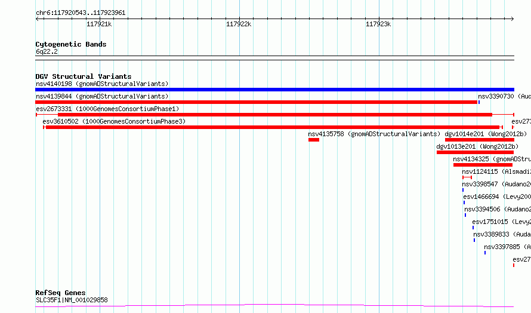This screenshot has width=531, height=313.
Task: Click the esv1466694 variant label
Action: pos(497,197)
